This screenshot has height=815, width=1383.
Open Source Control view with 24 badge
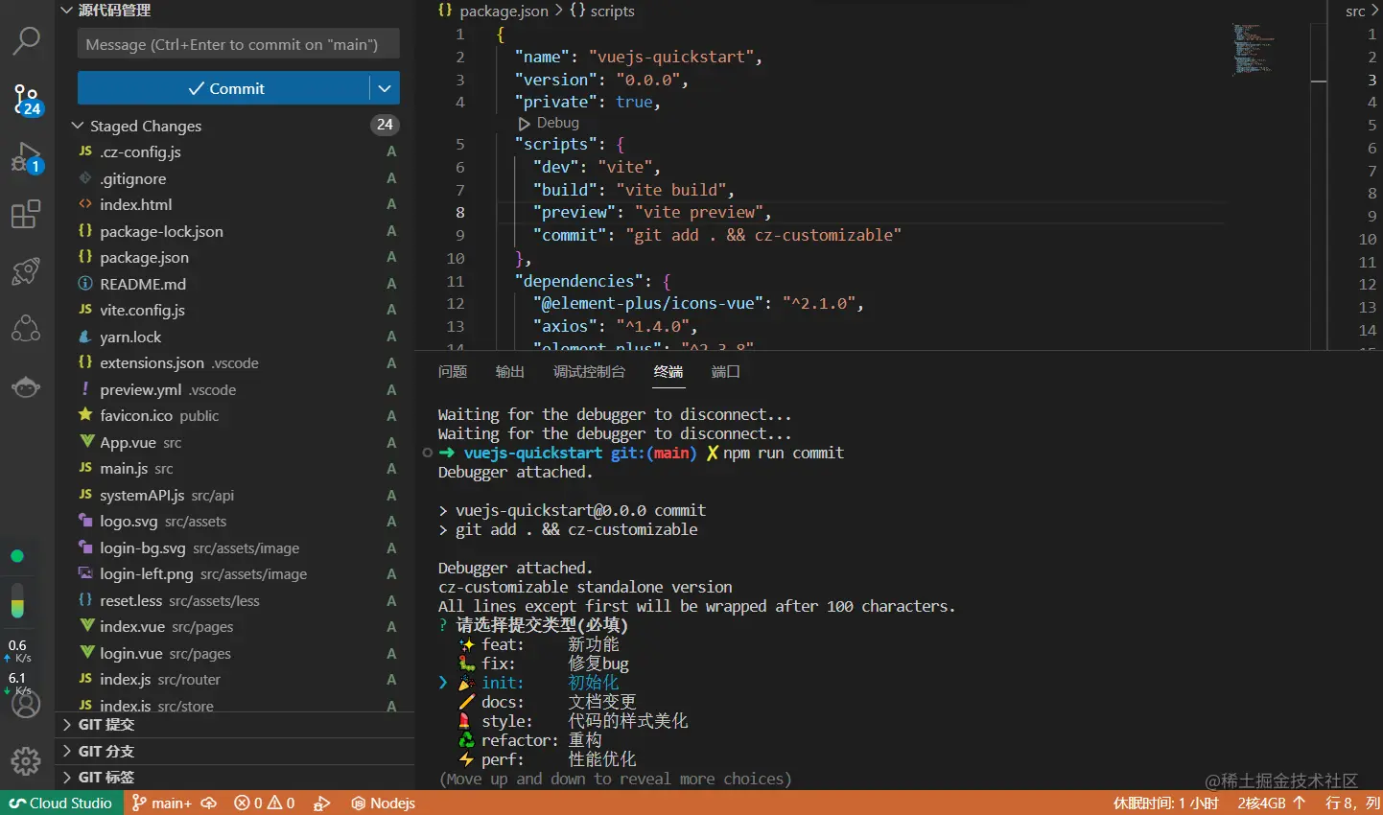tap(26, 99)
